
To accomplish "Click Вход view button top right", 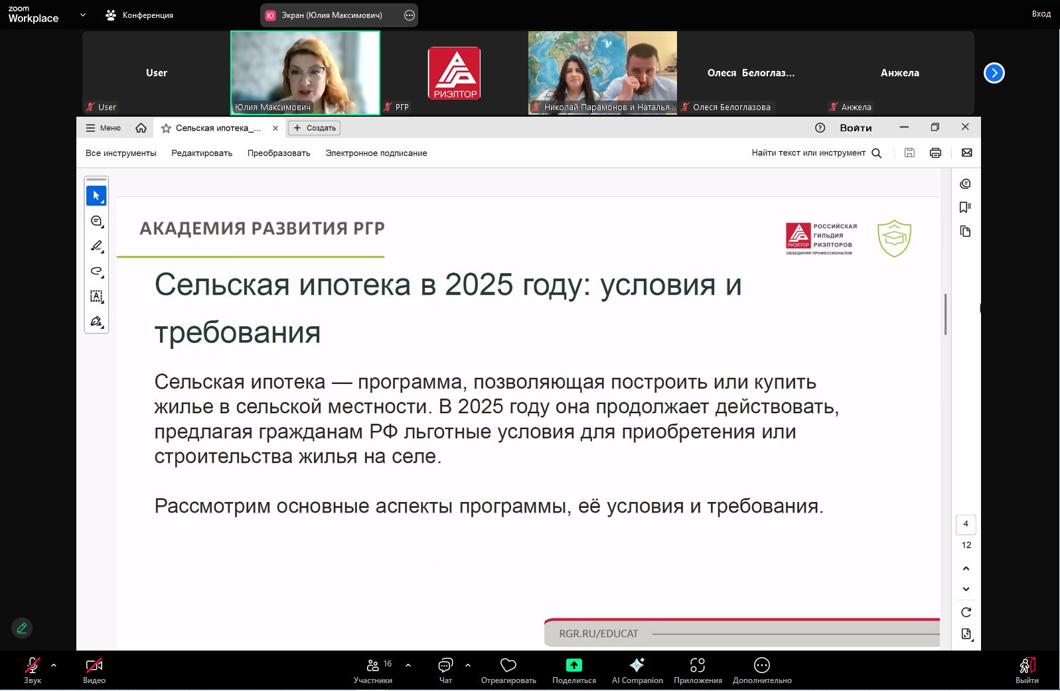I will (1041, 14).
